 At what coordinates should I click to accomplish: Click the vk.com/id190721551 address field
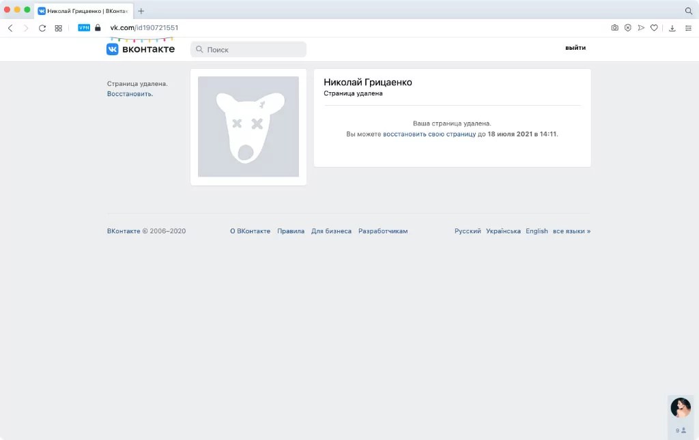(x=144, y=27)
